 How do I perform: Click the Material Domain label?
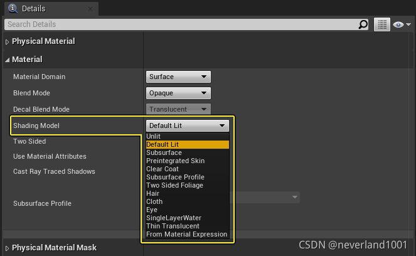(x=40, y=77)
